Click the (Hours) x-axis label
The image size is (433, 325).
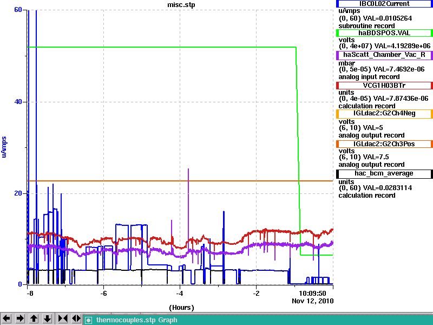[181, 308]
